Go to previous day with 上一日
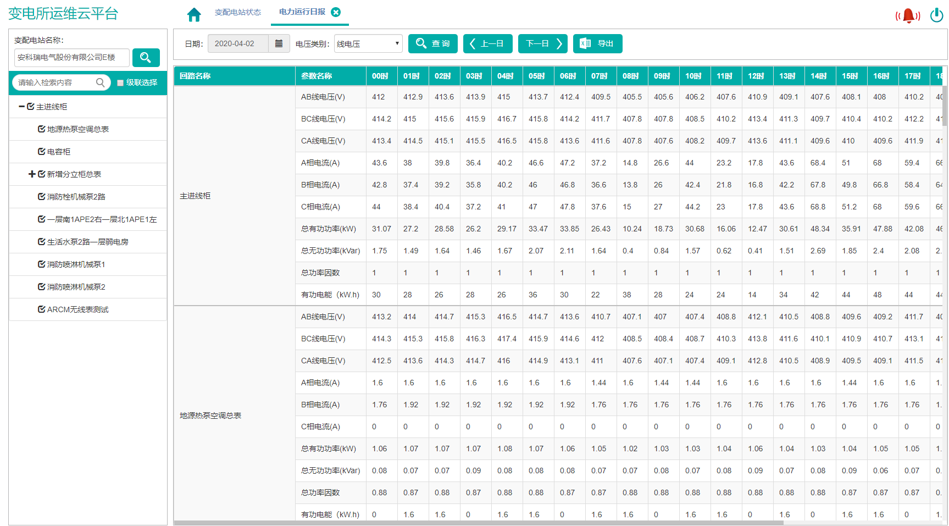Screen dimensions: 949x526 [488, 43]
